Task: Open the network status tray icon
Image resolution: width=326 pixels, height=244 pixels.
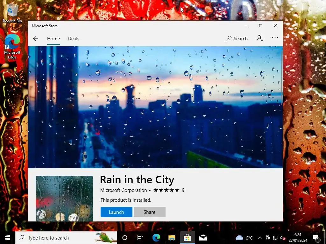Action: pos(275,238)
